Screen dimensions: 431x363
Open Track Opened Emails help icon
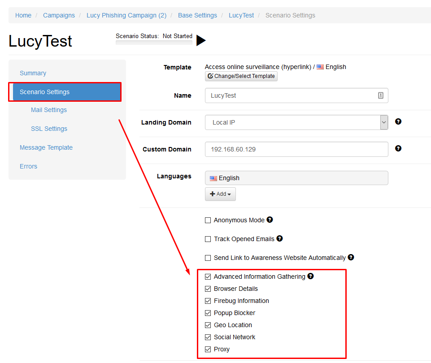tap(279, 238)
